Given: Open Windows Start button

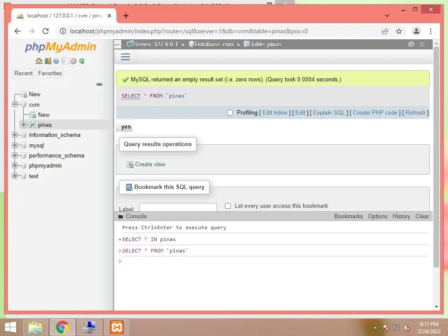Looking at the screenshot, I should pos(10,327).
